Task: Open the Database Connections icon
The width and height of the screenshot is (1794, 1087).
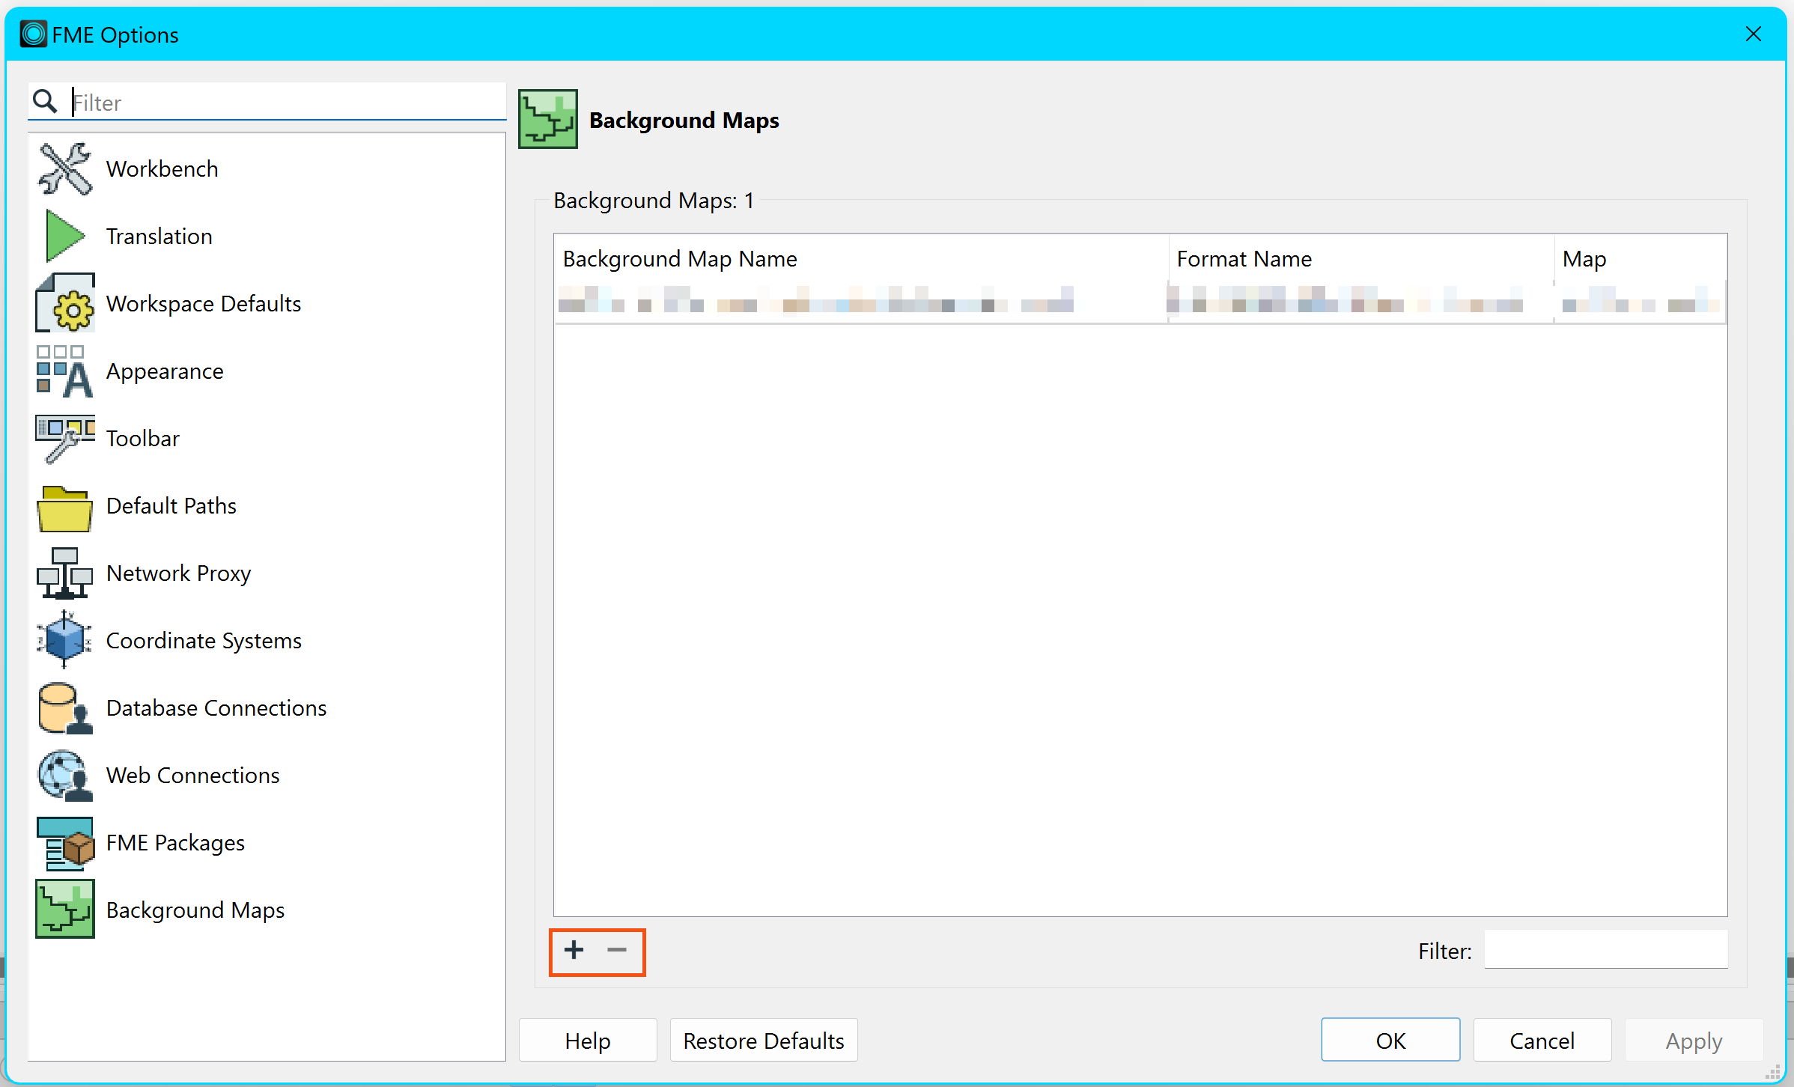Action: point(65,708)
